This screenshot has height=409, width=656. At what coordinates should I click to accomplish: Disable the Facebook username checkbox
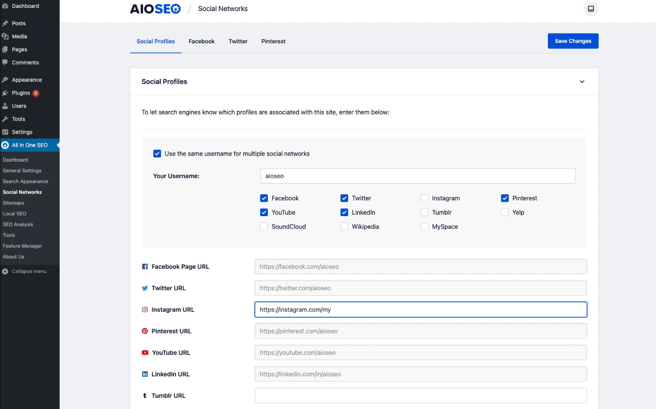(x=264, y=198)
